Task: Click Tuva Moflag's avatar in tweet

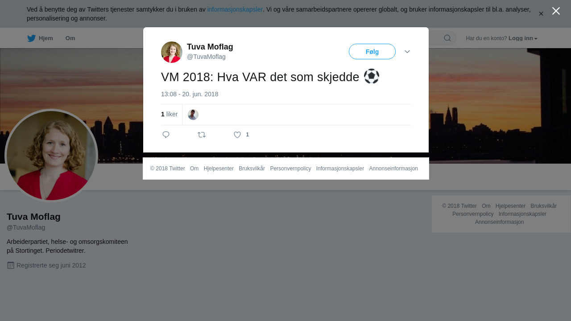Action: [172, 52]
